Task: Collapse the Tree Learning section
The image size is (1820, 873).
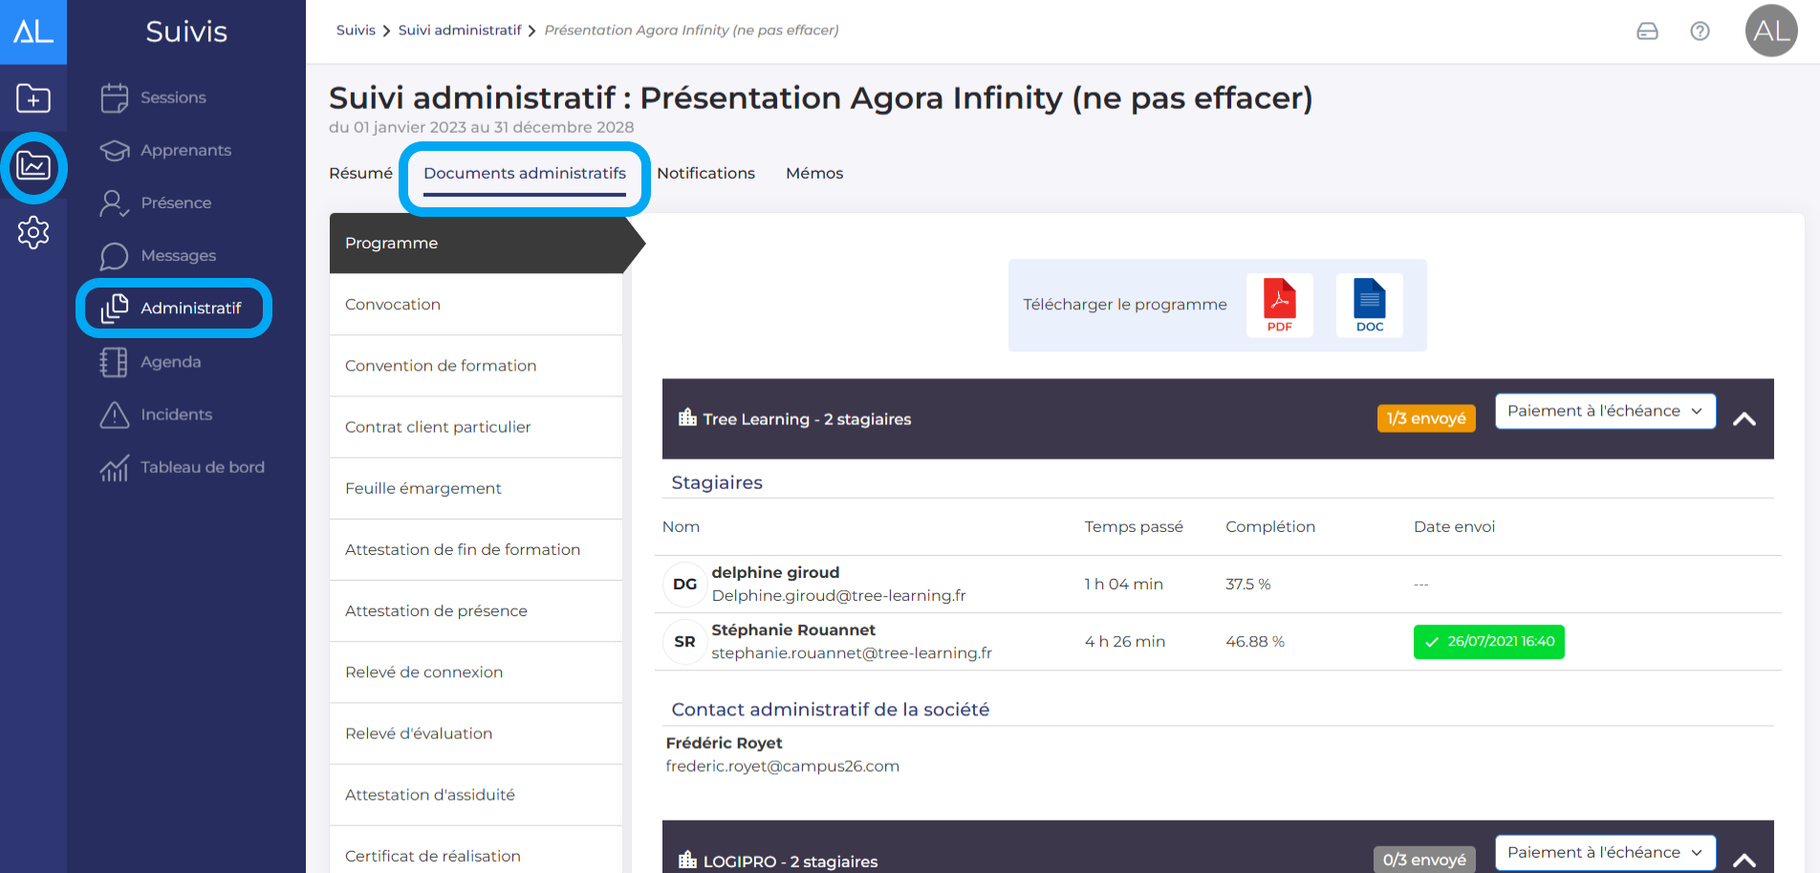Action: pos(1744,419)
